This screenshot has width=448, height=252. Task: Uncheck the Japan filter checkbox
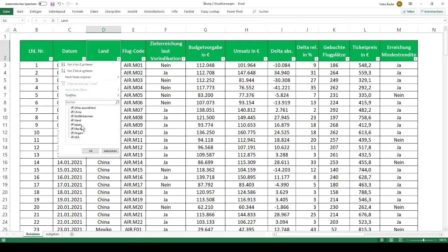(x=72, y=125)
